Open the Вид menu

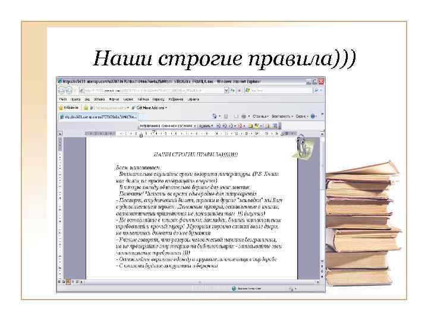tap(87, 99)
